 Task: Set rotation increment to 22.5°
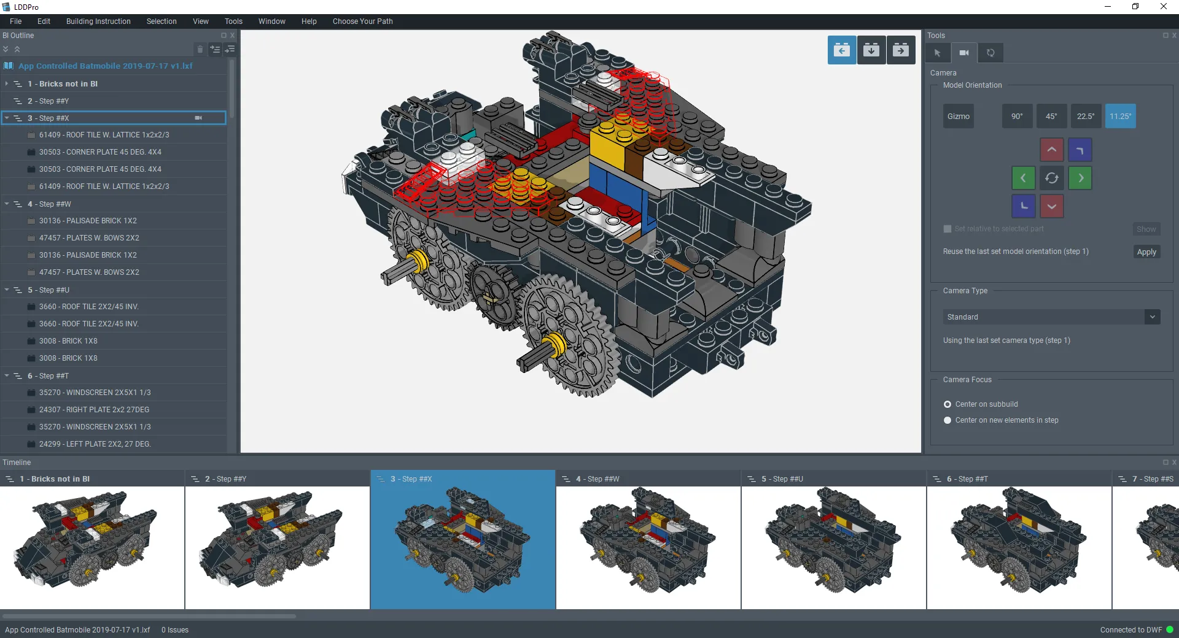[x=1086, y=116]
